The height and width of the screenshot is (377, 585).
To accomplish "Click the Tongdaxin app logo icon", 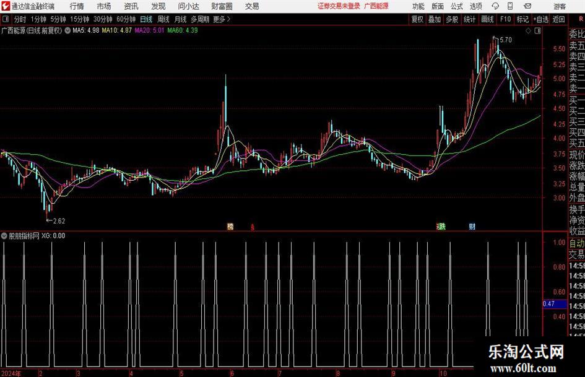I will click(x=6, y=6).
